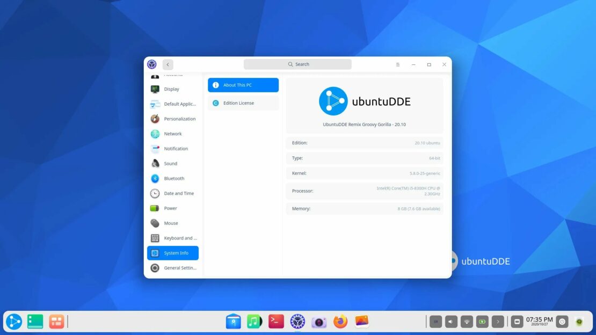Switch to the Edition License tab
Viewport: 596px width, 335px height.
click(243, 103)
